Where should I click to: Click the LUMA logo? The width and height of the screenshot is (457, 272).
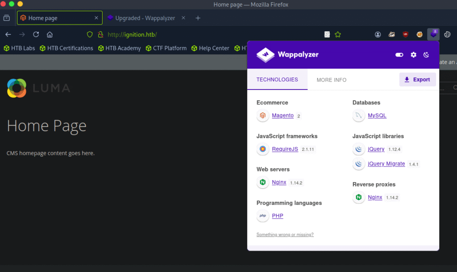(39, 88)
